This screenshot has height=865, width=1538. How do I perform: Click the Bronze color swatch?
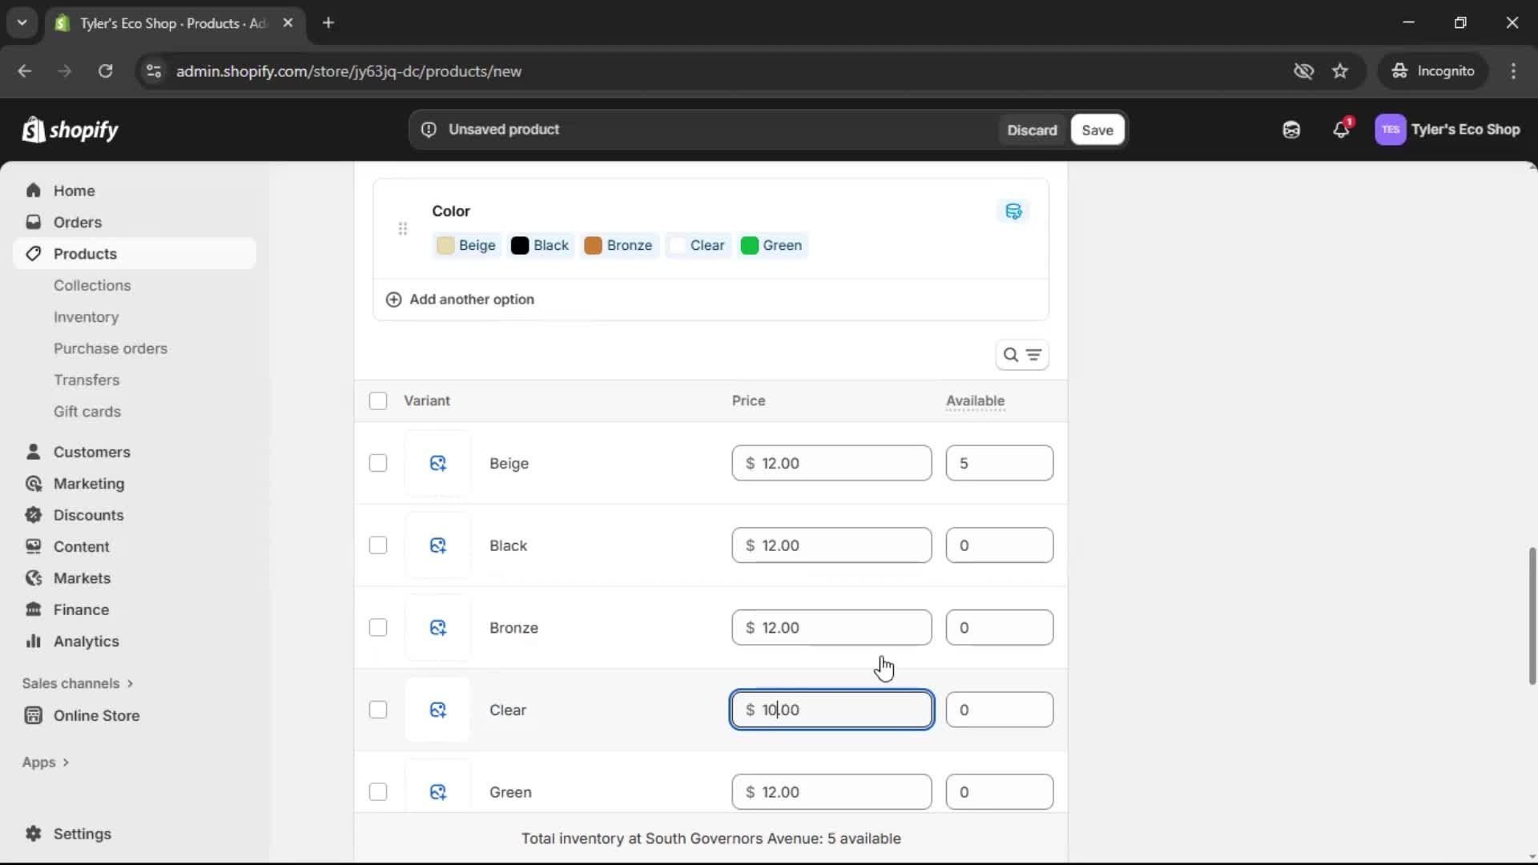595,245
